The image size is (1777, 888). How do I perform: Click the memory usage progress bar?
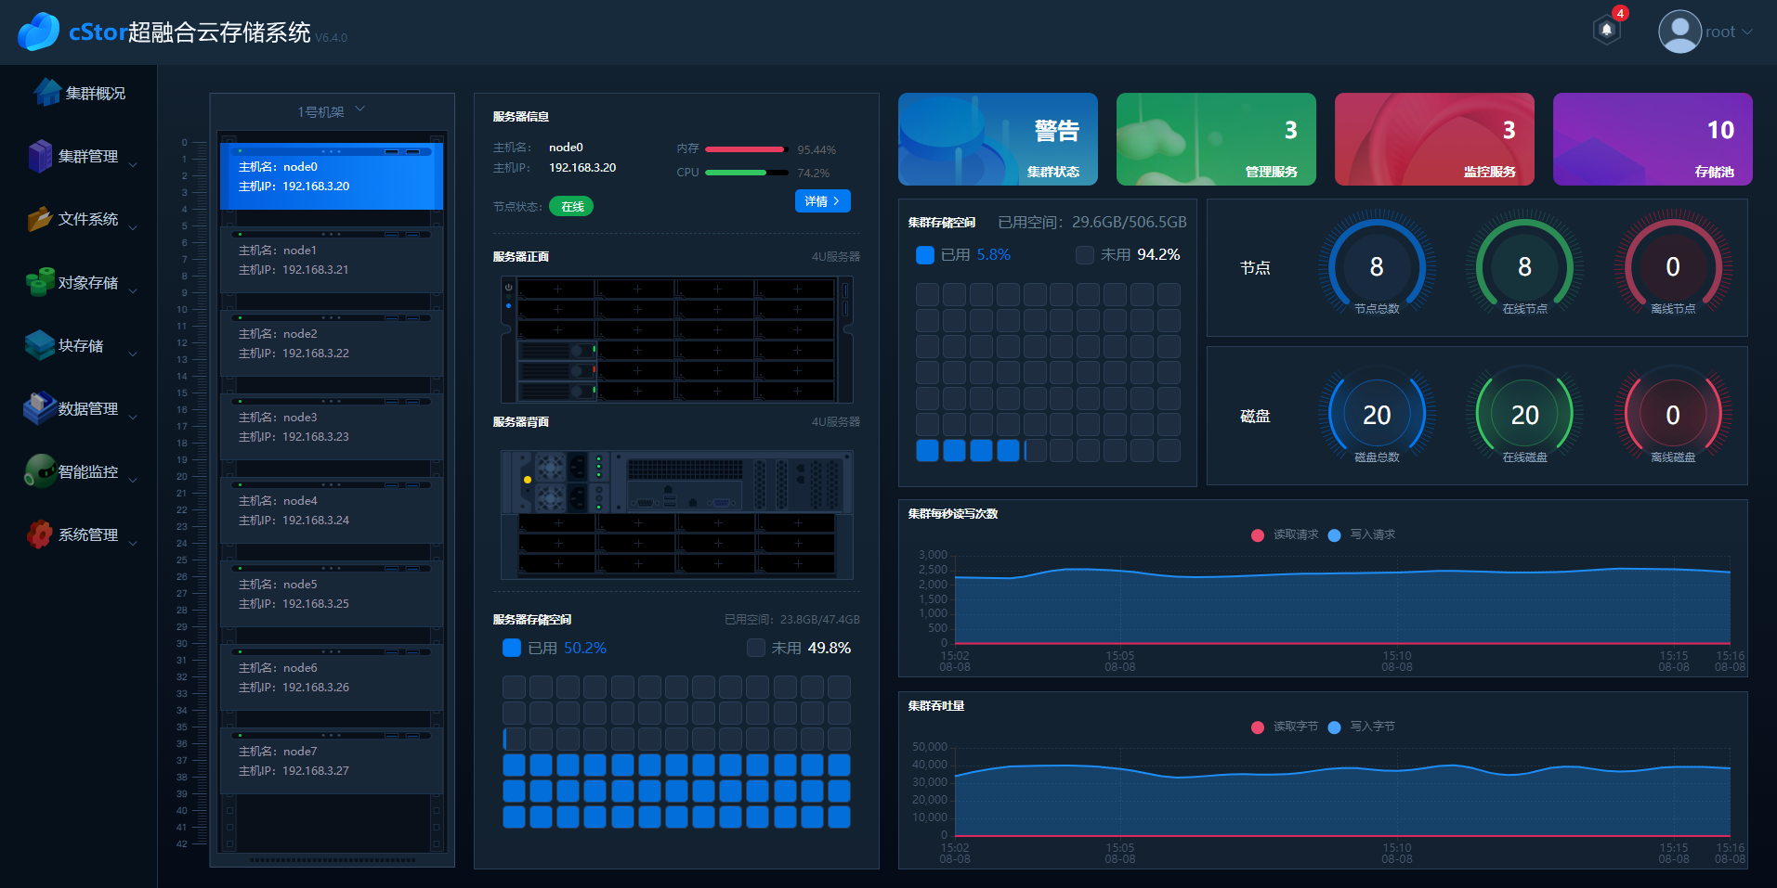click(745, 149)
